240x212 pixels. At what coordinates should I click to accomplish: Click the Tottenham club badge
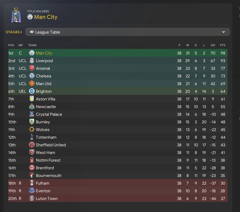(31, 137)
